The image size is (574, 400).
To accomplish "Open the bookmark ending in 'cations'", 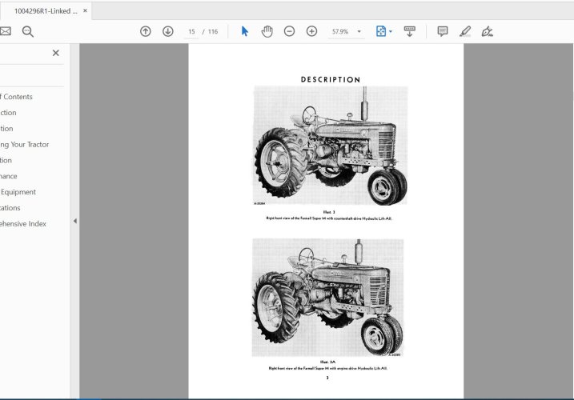I will (x=10, y=208).
